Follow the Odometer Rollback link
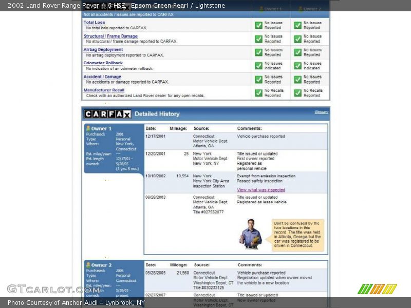The height and width of the screenshot is (308, 411). (x=103, y=63)
